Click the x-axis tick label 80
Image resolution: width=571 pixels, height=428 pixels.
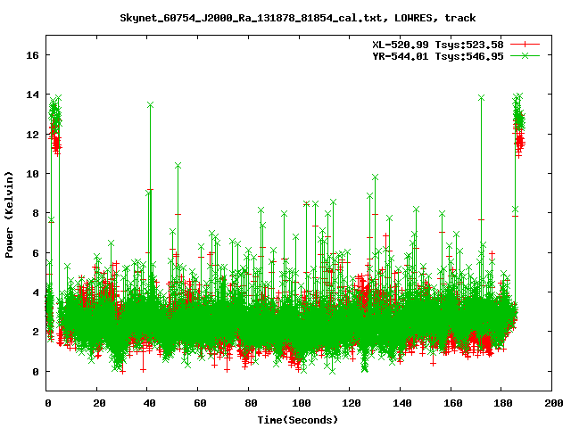251,403
